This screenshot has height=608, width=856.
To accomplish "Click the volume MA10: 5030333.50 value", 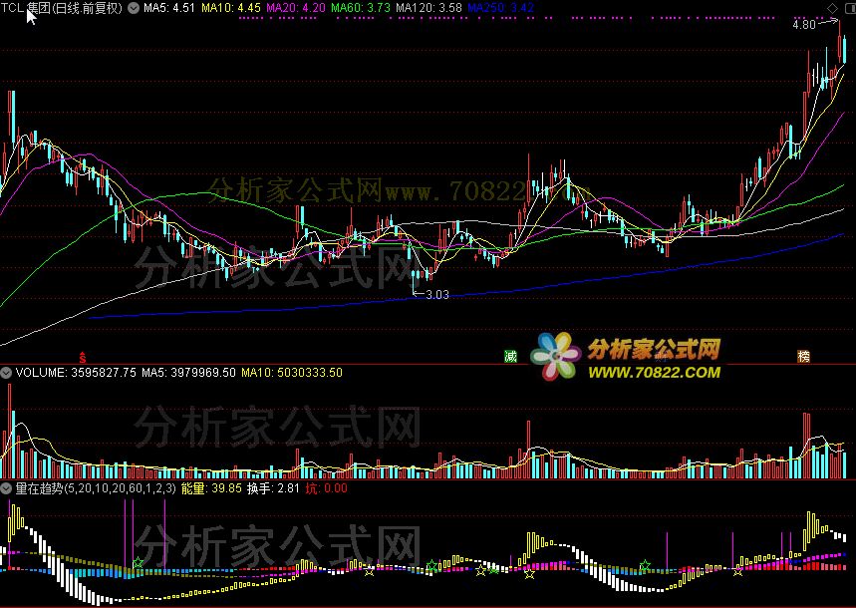I will (x=292, y=373).
